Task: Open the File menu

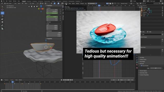Action: [4, 1]
